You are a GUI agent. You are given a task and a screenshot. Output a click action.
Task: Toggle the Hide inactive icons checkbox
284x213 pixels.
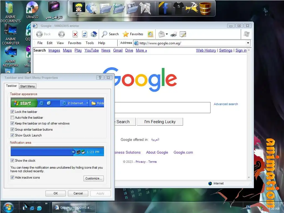(x=12, y=177)
